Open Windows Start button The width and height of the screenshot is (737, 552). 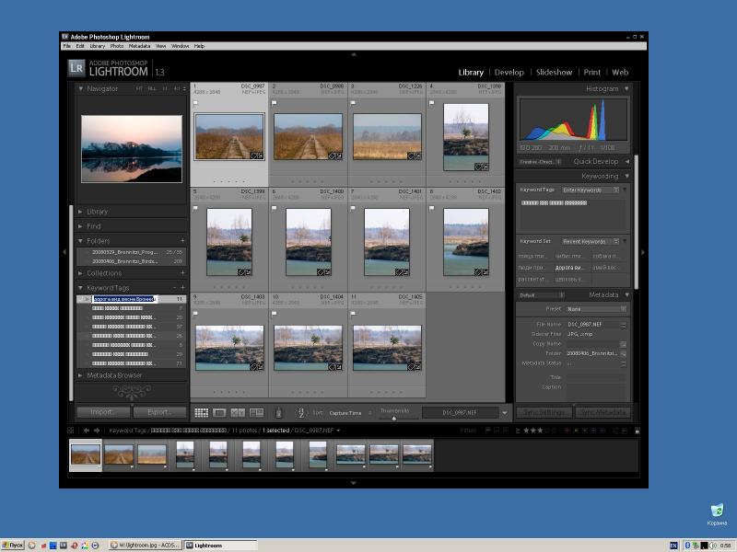(13, 545)
